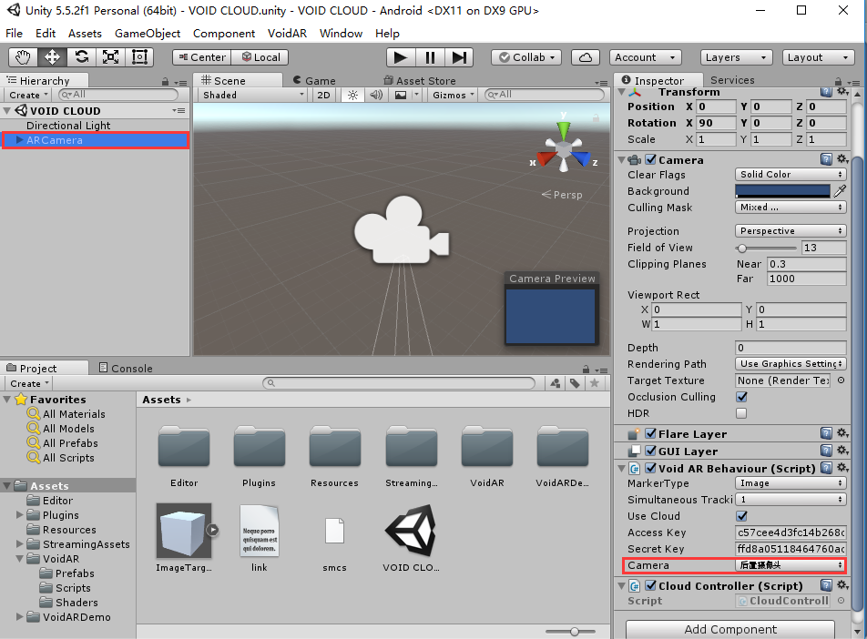Click the eyedropper next to Background
Viewport: 867px width, 639px height.
840,191
